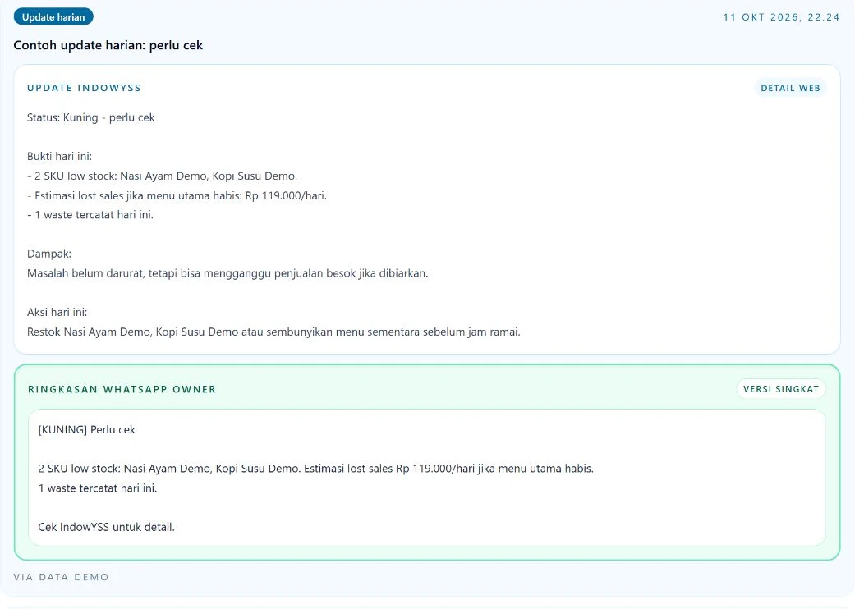
Task: Click the [KUNING] Perlu cek line
Action: pos(86,429)
